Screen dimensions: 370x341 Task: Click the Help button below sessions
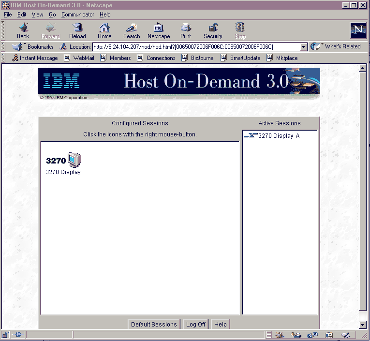(x=220, y=324)
